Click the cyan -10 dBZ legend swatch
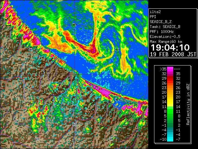198x149 pixels. pyautogui.click(x=170, y=139)
